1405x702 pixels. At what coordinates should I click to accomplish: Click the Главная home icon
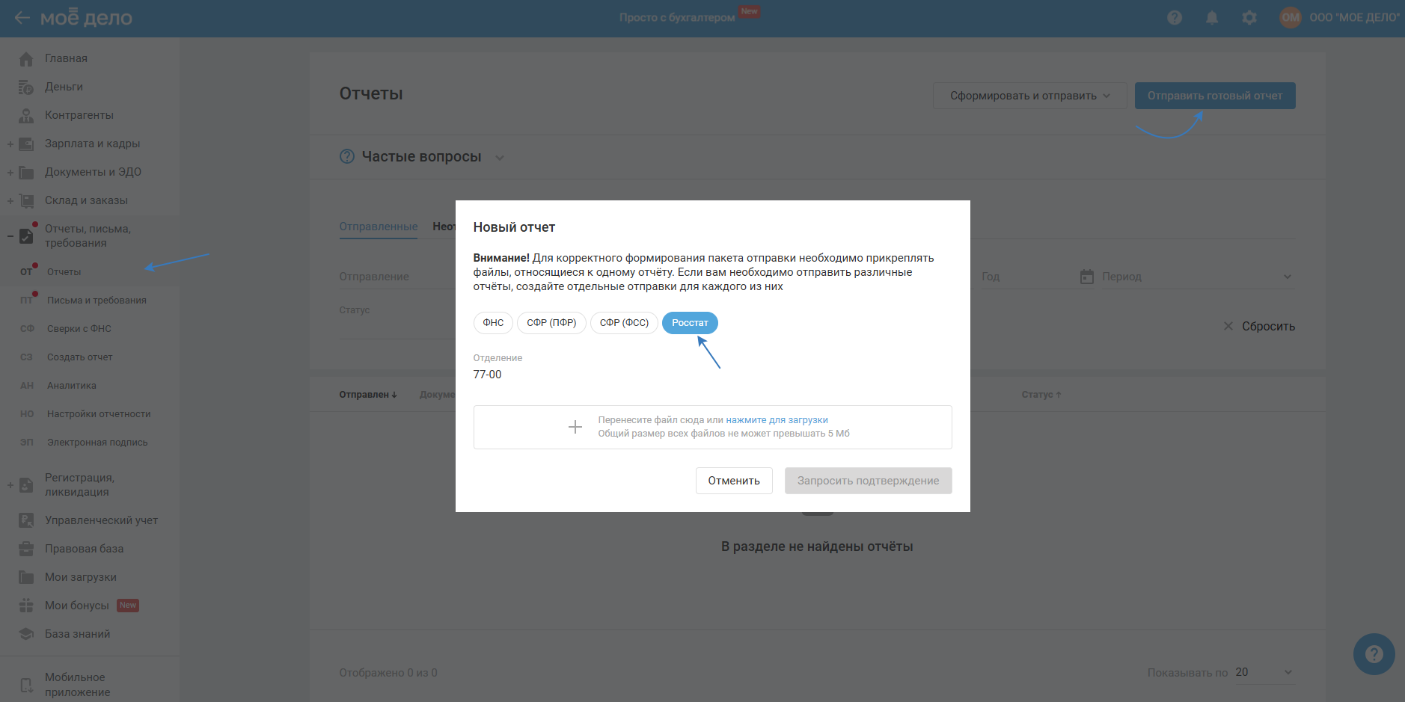tap(26, 58)
